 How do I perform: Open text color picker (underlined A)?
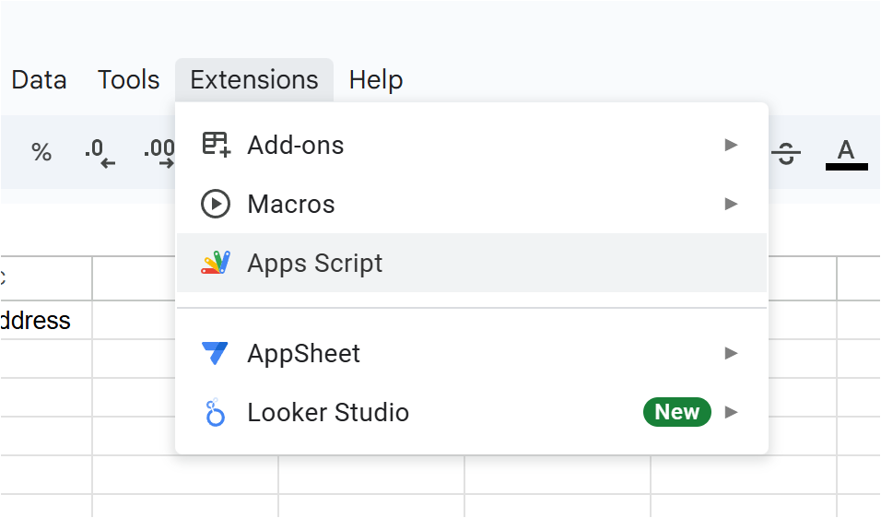(846, 153)
